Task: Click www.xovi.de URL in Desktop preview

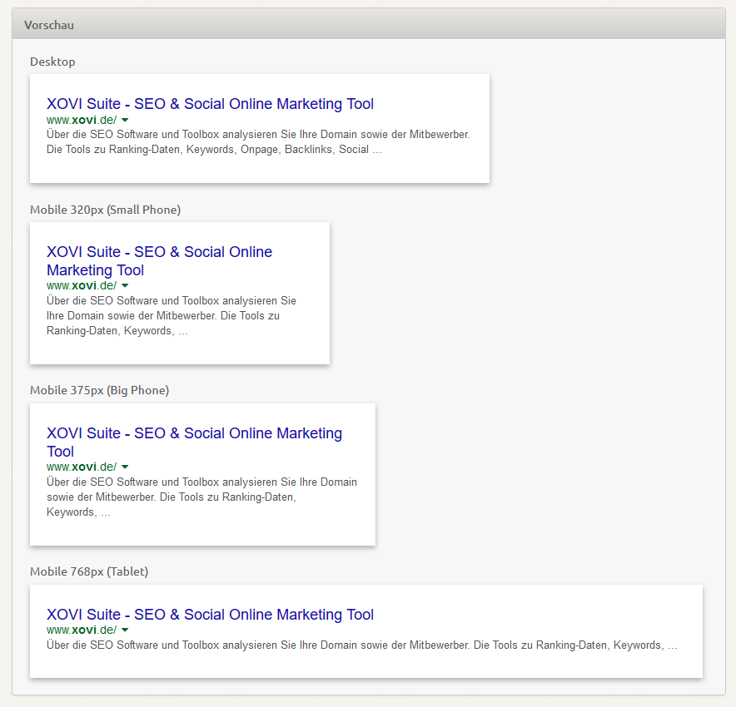Action: point(82,120)
